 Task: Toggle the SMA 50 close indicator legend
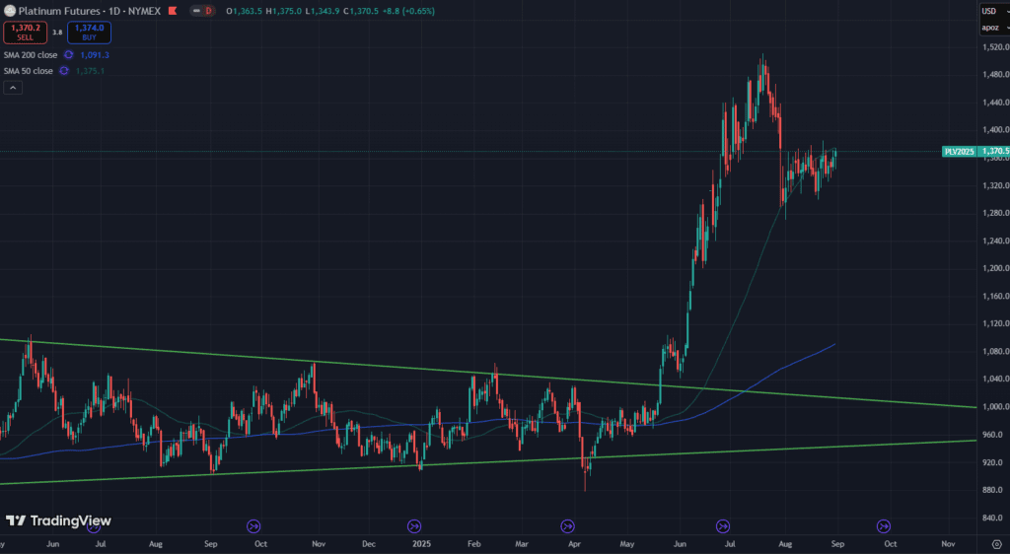click(28, 71)
